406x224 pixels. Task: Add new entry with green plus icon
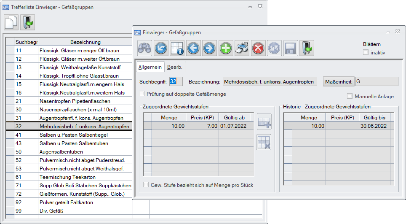pyautogui.click(x=226, y=49)
